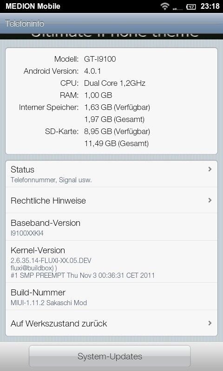Open Rechtliche Hinweise entry
The width and height of the screenshot is (223, 371).
coord(111,200)
